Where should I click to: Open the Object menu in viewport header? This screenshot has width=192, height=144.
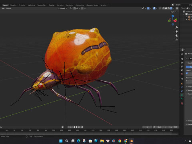click(9, 8)
